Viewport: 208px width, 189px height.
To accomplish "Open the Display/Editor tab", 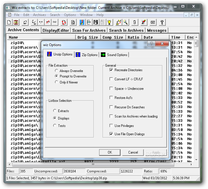I will [x=56, y=30].
